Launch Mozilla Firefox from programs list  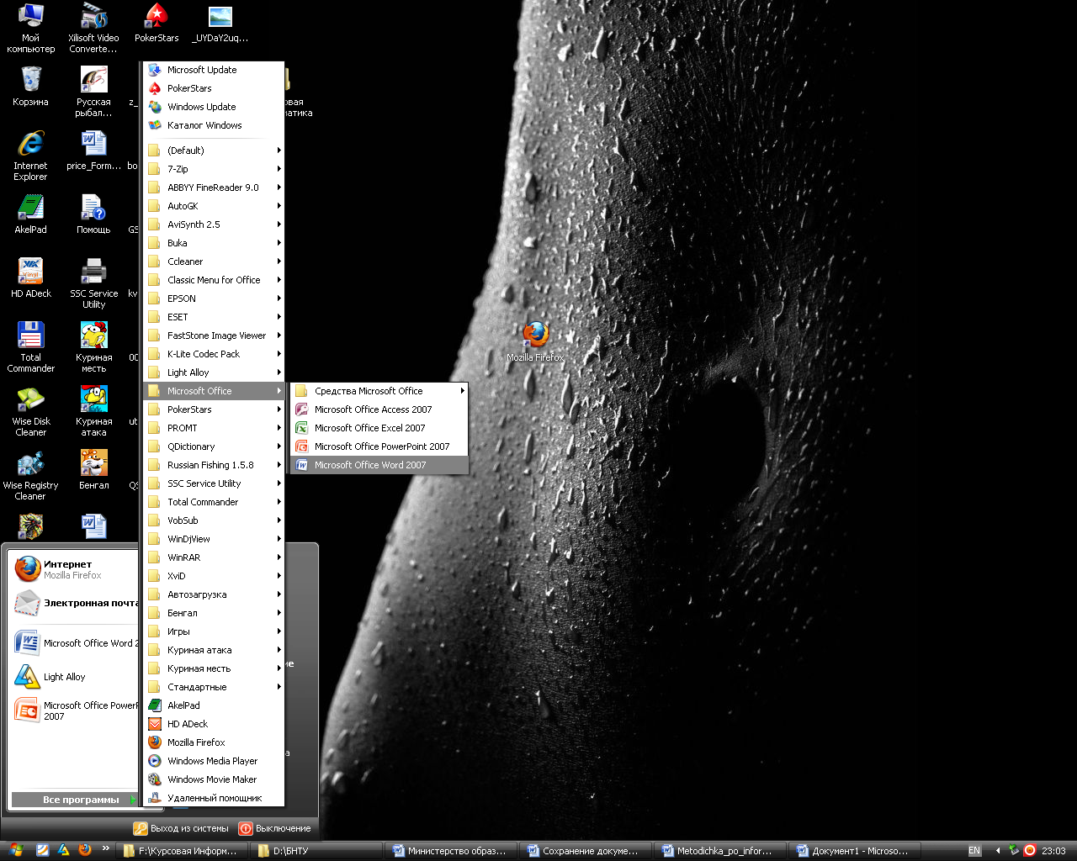(x=214, y=742)
